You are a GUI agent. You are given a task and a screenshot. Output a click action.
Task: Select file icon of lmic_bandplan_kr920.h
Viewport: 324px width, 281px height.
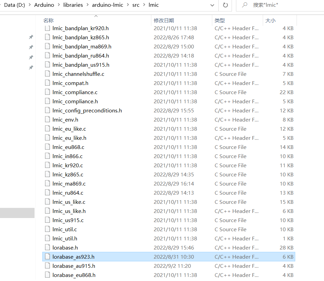47,28
